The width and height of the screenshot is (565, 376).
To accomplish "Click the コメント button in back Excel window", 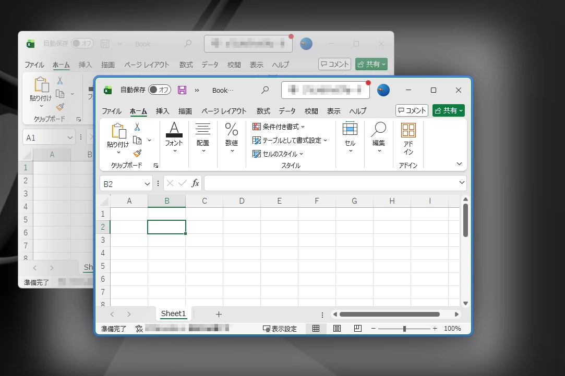I will click(335, 64).
